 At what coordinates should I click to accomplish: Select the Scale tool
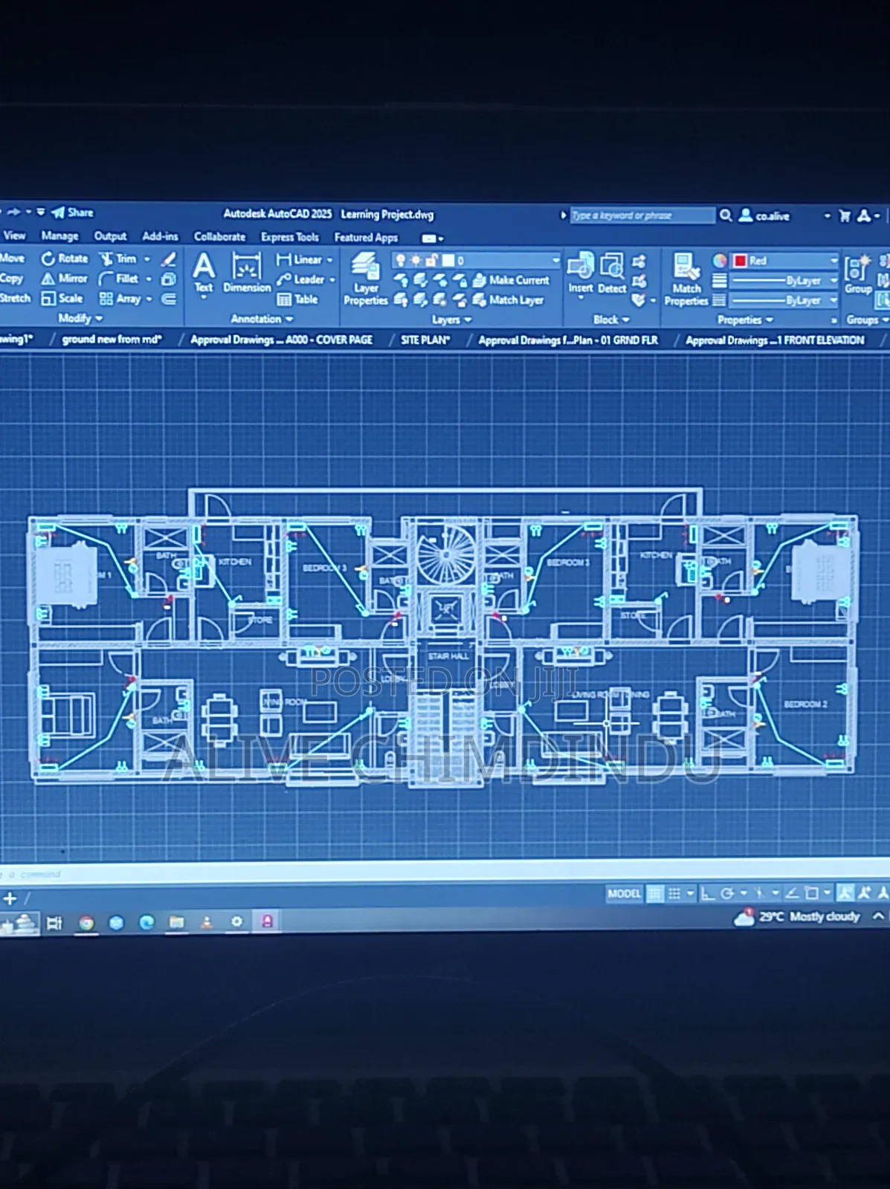click(62, 298)
